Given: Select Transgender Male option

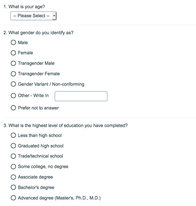Looking at the screenshot, I should (x=13, y=63).
